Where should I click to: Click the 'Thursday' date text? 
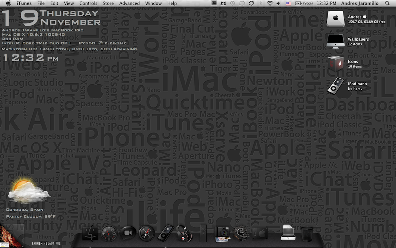pyautogui.click(x=69, y=13)
